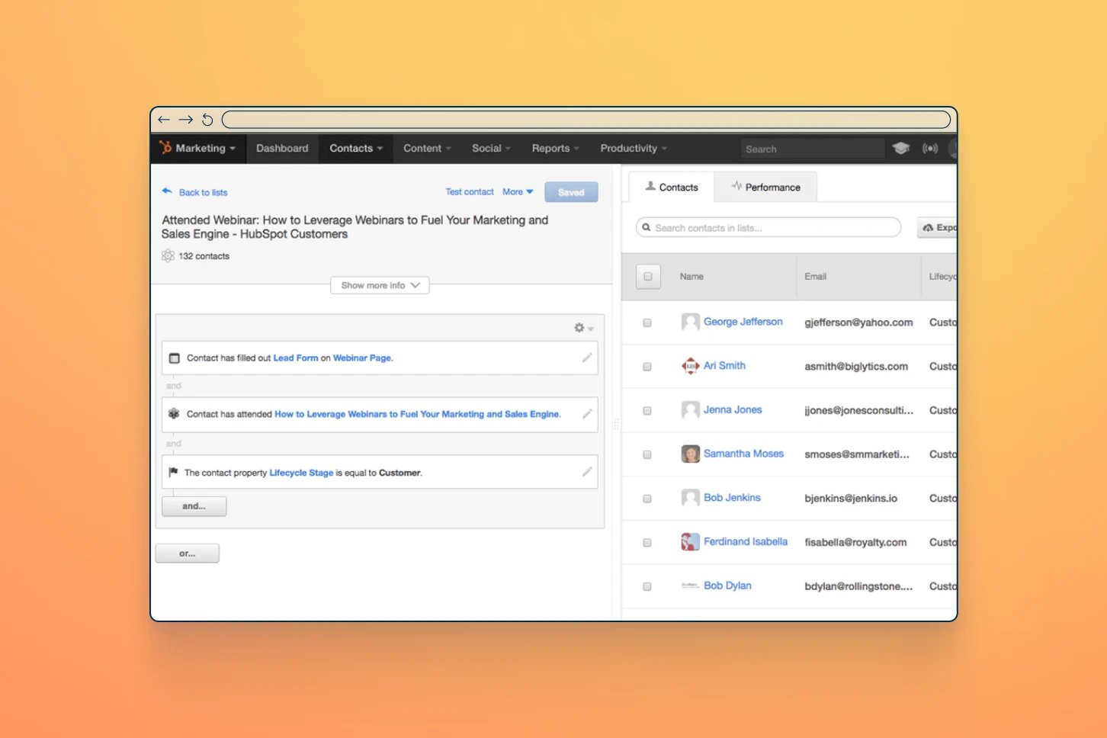
Task: Sort by the Email column header
Action: pos(815,277)
